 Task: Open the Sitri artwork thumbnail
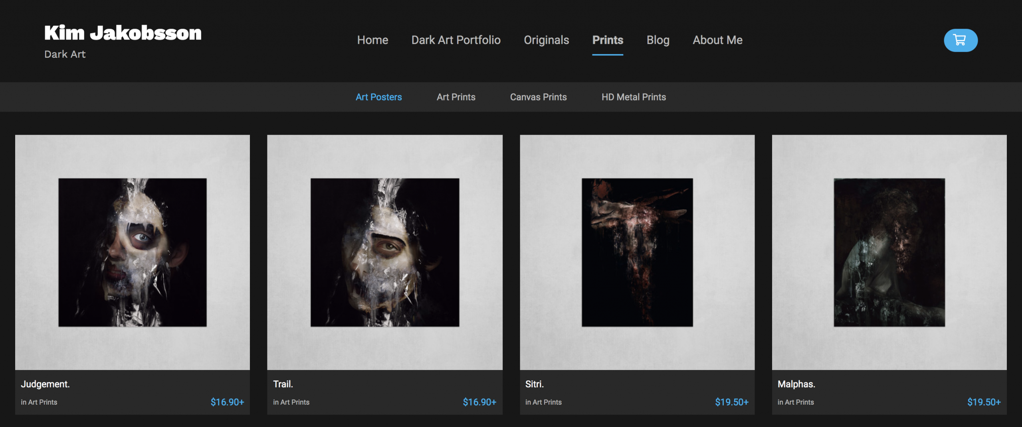point(637,252)
